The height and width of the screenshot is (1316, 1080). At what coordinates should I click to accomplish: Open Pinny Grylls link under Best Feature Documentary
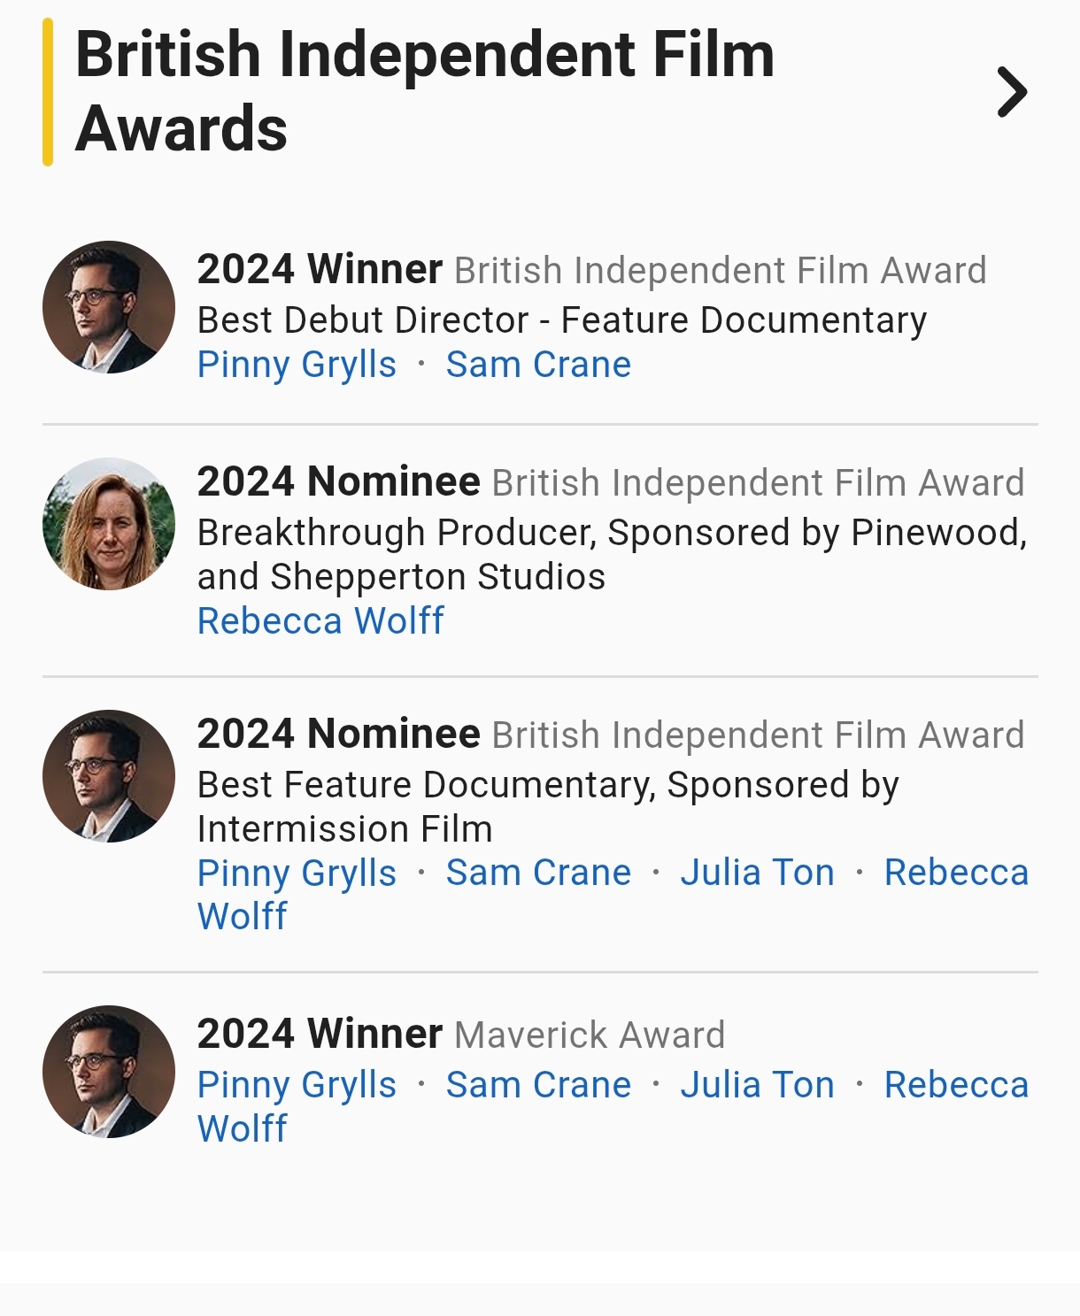coord(297,873)
